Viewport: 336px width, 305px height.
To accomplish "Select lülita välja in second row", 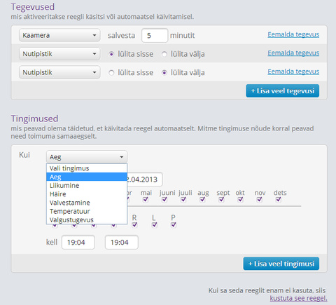I will (x=164, y=54).
